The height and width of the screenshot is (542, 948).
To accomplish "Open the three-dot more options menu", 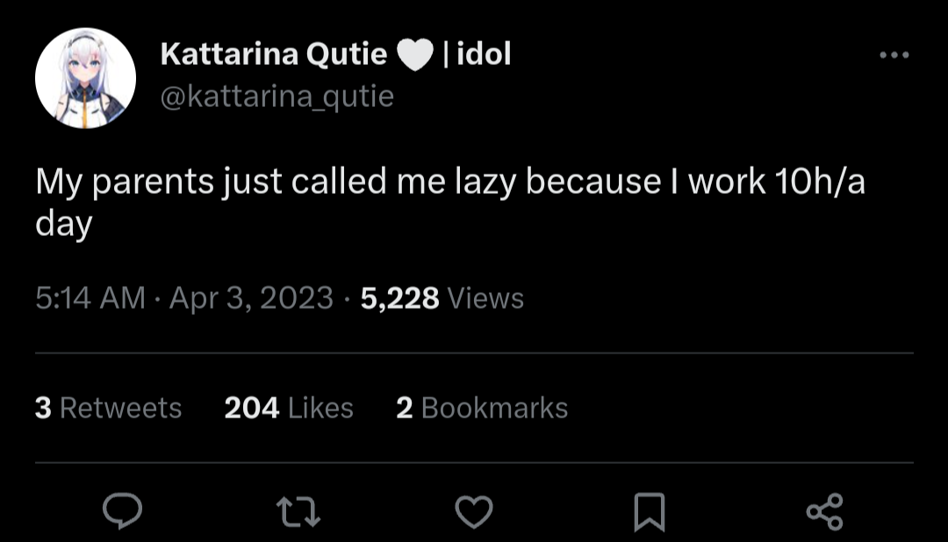I will [x=894, y=55].
